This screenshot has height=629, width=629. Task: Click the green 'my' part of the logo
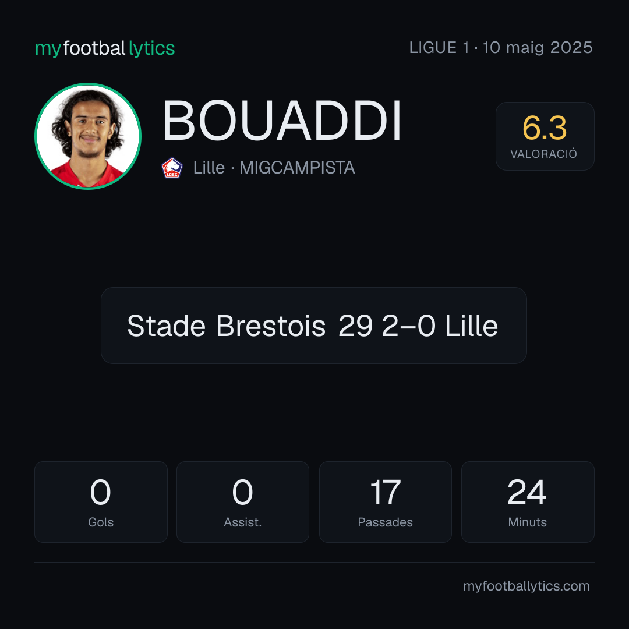click(x=48, y=50)
